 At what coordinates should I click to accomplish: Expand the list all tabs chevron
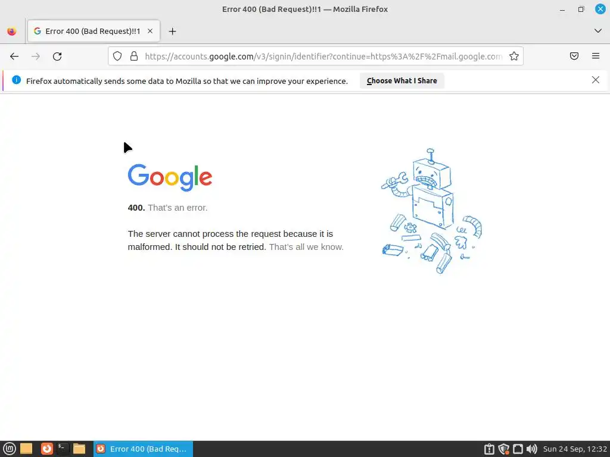point(598,31)
